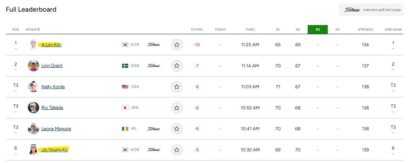Star Nelly Korda as favorite
This screenshot has height=163, width=410.
177,86
